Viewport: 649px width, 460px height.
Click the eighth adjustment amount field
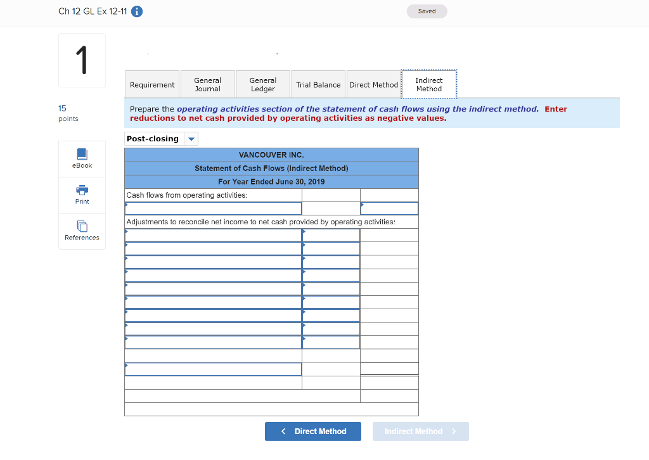pyautogui.click(x=331, y=329)
